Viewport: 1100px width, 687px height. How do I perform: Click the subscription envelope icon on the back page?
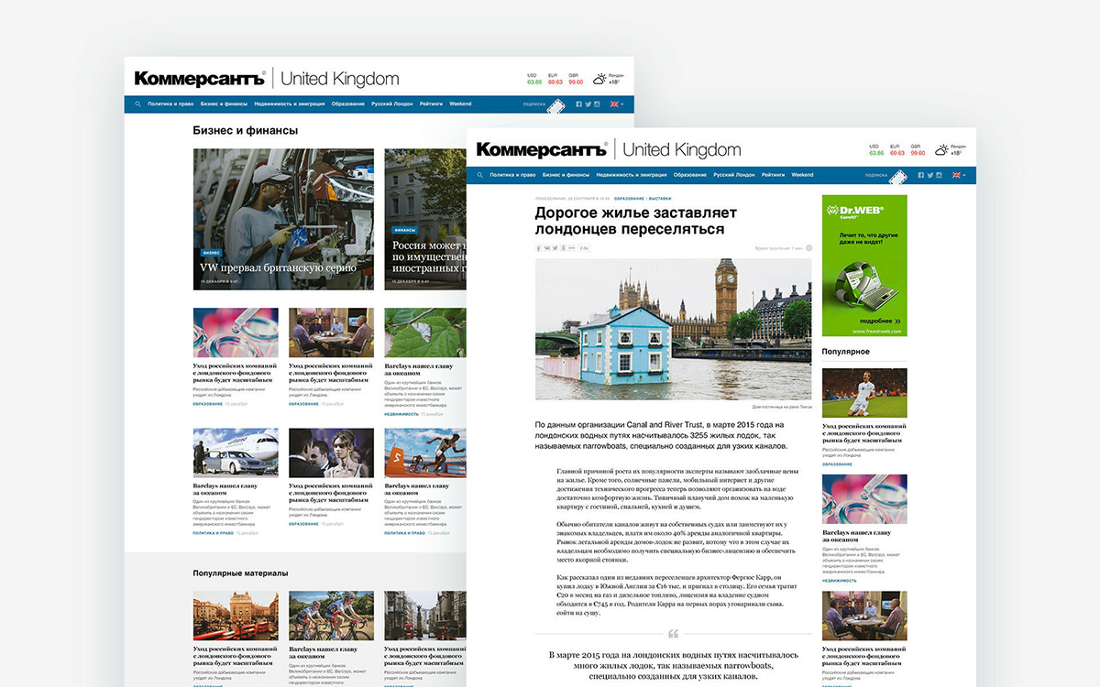(555, 106)
